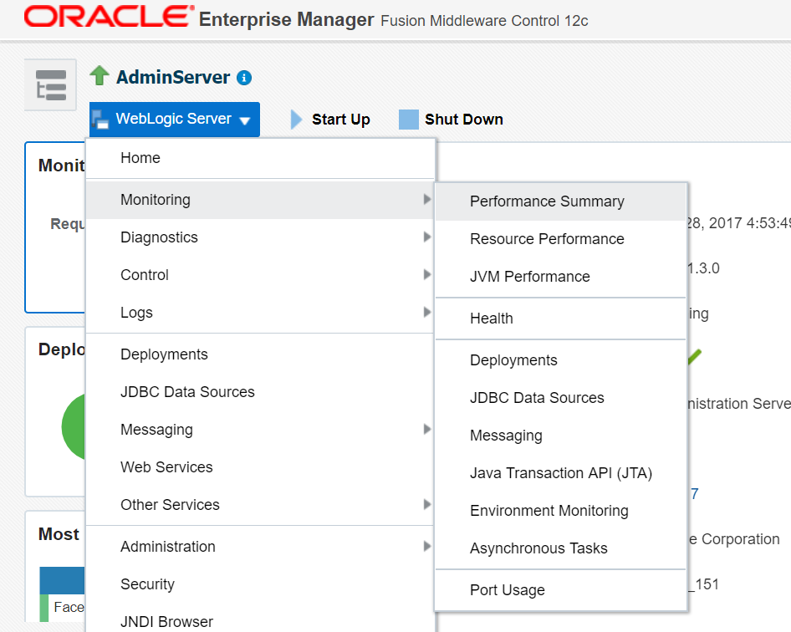Viewport: 791px width, 632px height.
Task: Click the WebLogic Server menu icon
Action: point(100,120)
